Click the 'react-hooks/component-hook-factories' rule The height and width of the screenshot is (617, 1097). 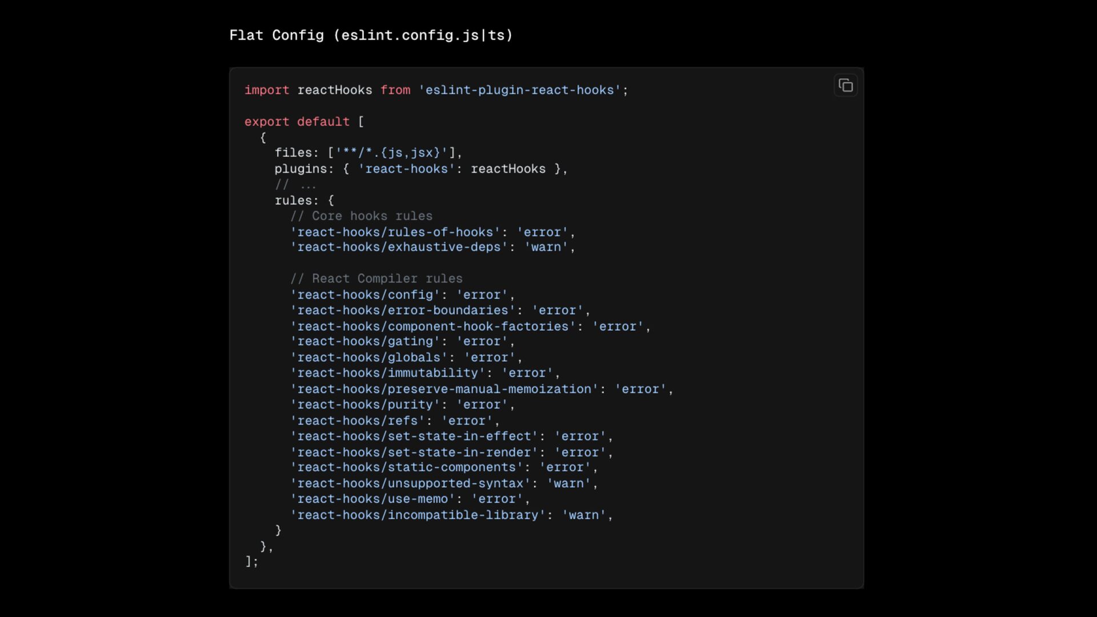pos(470,326)
